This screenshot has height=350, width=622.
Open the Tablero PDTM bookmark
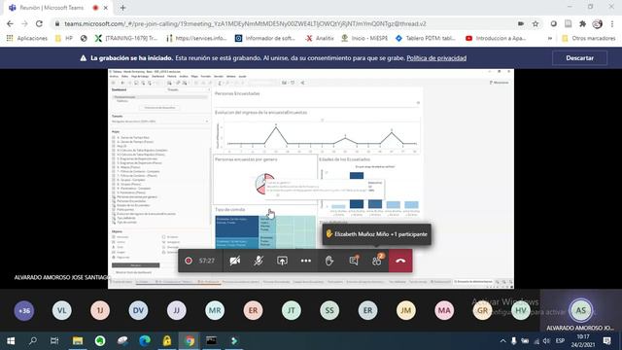click(426, 38)
